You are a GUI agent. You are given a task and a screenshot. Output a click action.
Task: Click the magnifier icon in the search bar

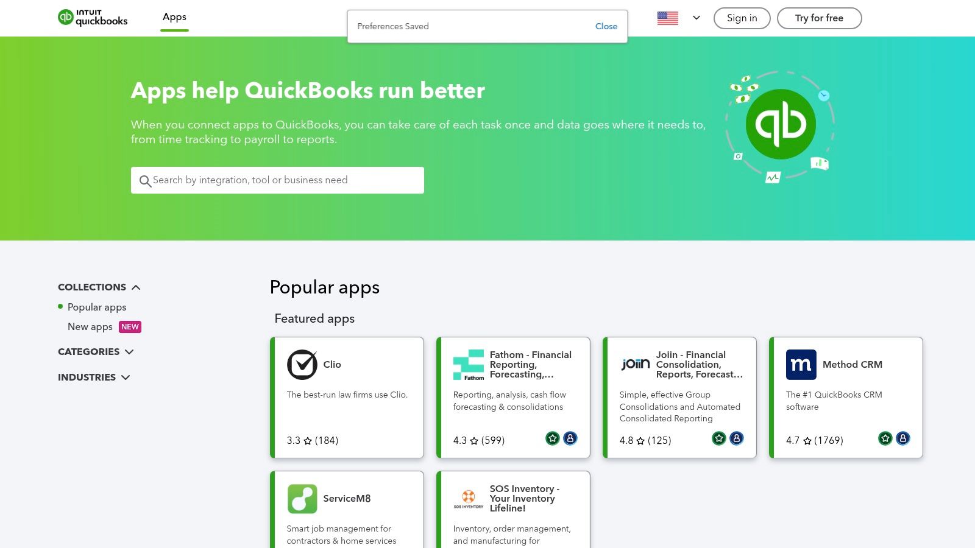click(145, 181)
